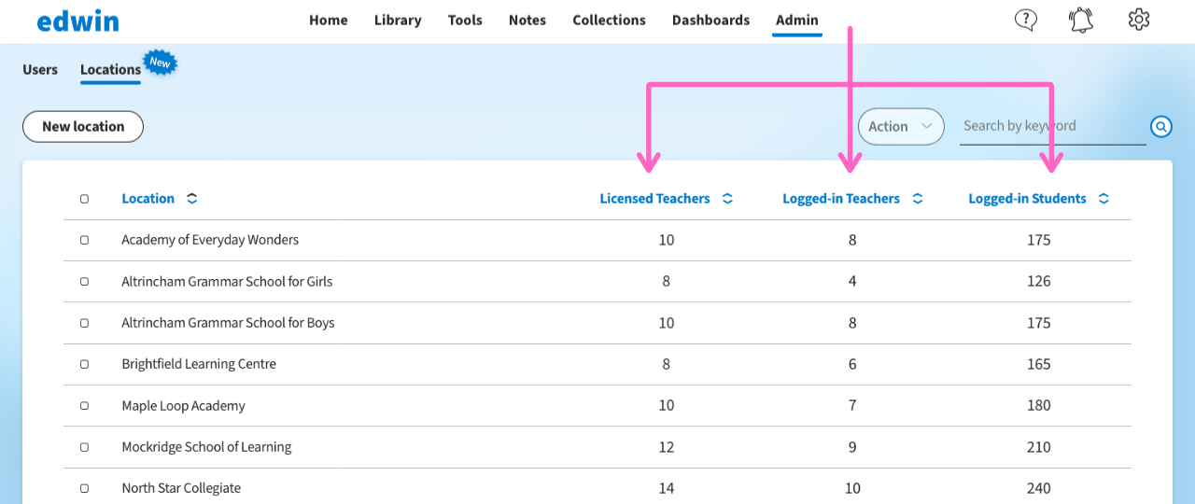Viewport: 1195px width, 504px height.
Task: Select the Admin menu item
Action: coord(797,20)
